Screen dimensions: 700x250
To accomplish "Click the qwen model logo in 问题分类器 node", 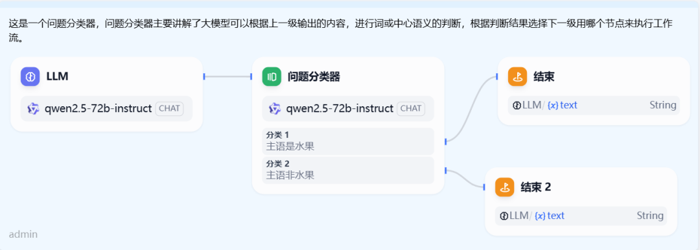I will (275, 108).
